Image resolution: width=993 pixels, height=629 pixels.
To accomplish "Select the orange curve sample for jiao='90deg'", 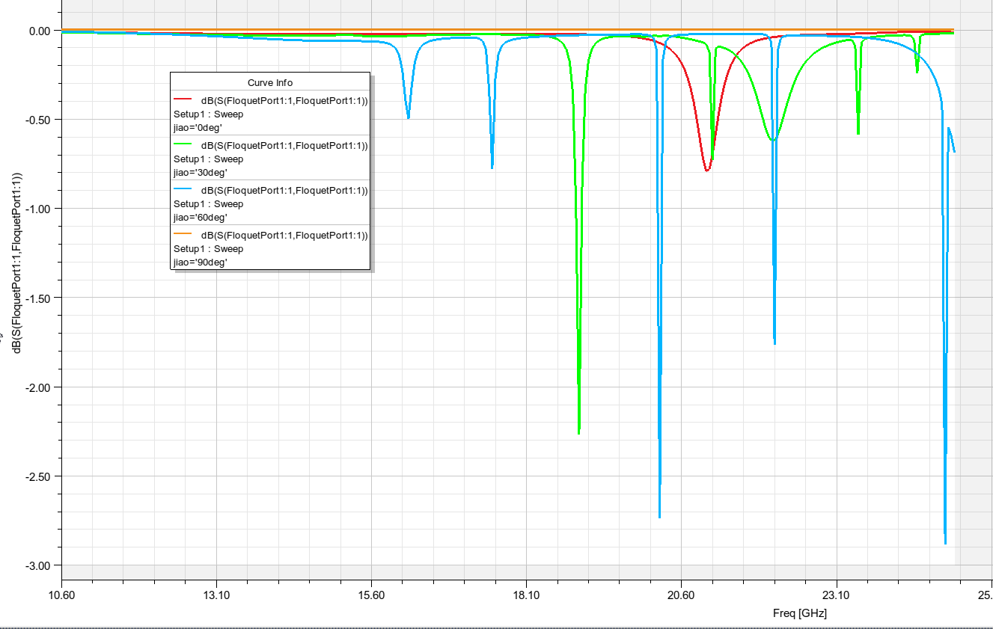I will (185, 234).
